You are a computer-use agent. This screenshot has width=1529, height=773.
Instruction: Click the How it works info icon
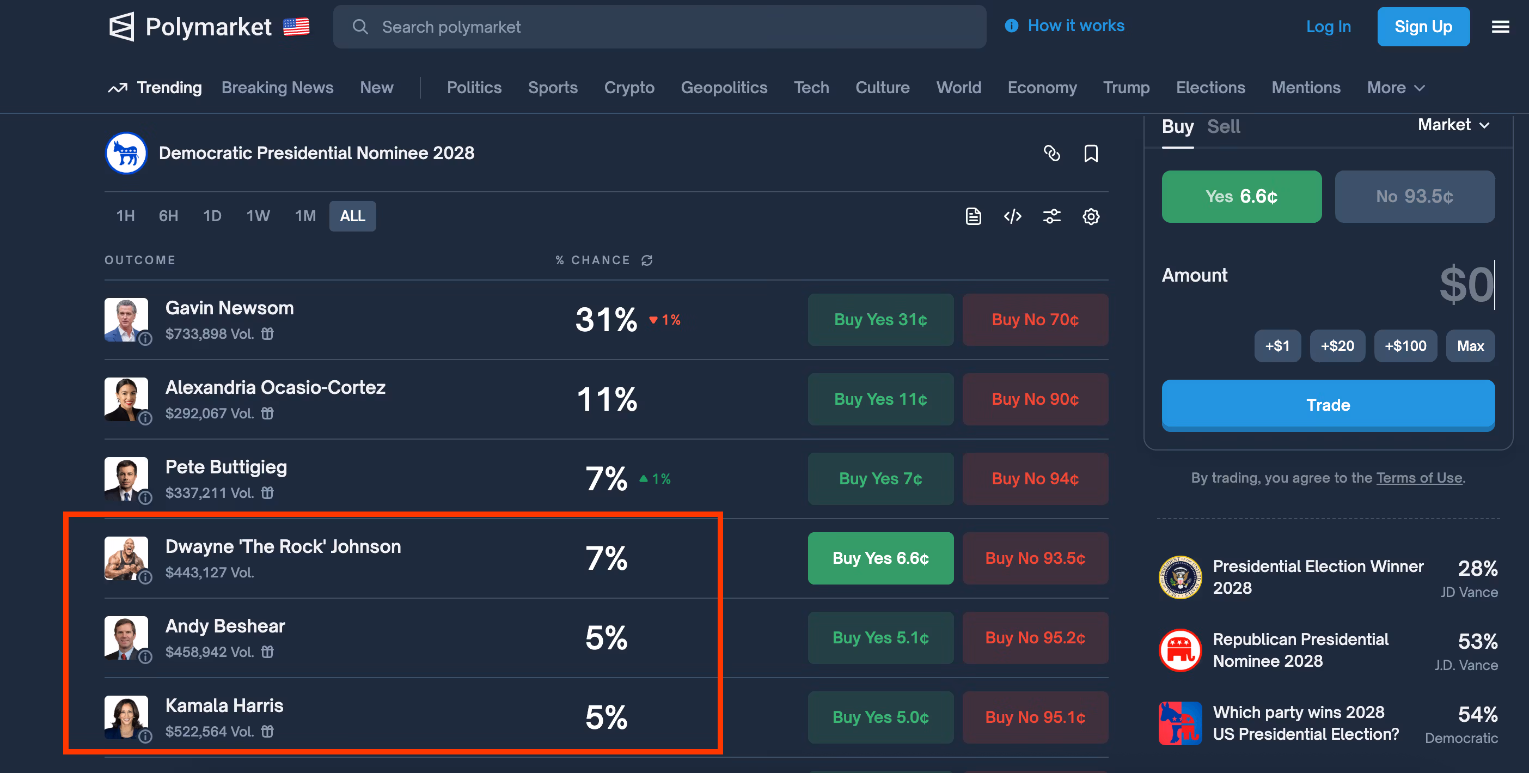(x=1011, y=26)
